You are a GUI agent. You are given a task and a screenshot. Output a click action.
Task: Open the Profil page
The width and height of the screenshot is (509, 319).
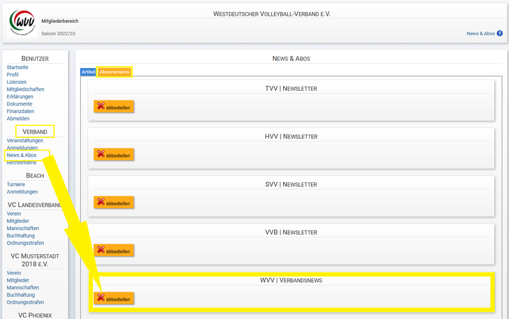13,75
